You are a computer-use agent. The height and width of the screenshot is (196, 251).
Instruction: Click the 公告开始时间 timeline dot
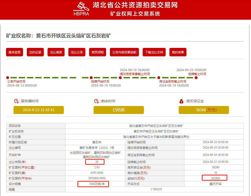8,78
